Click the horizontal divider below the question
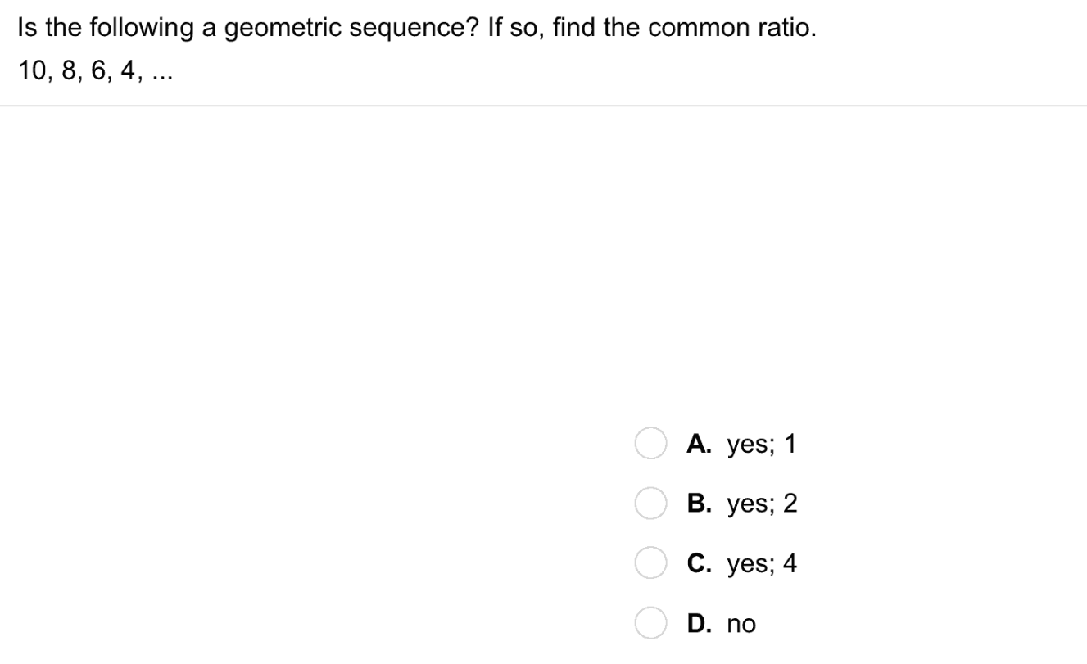Image resolution: width=1087 pixels, height=664 pixels. click(x=543, y=106)
